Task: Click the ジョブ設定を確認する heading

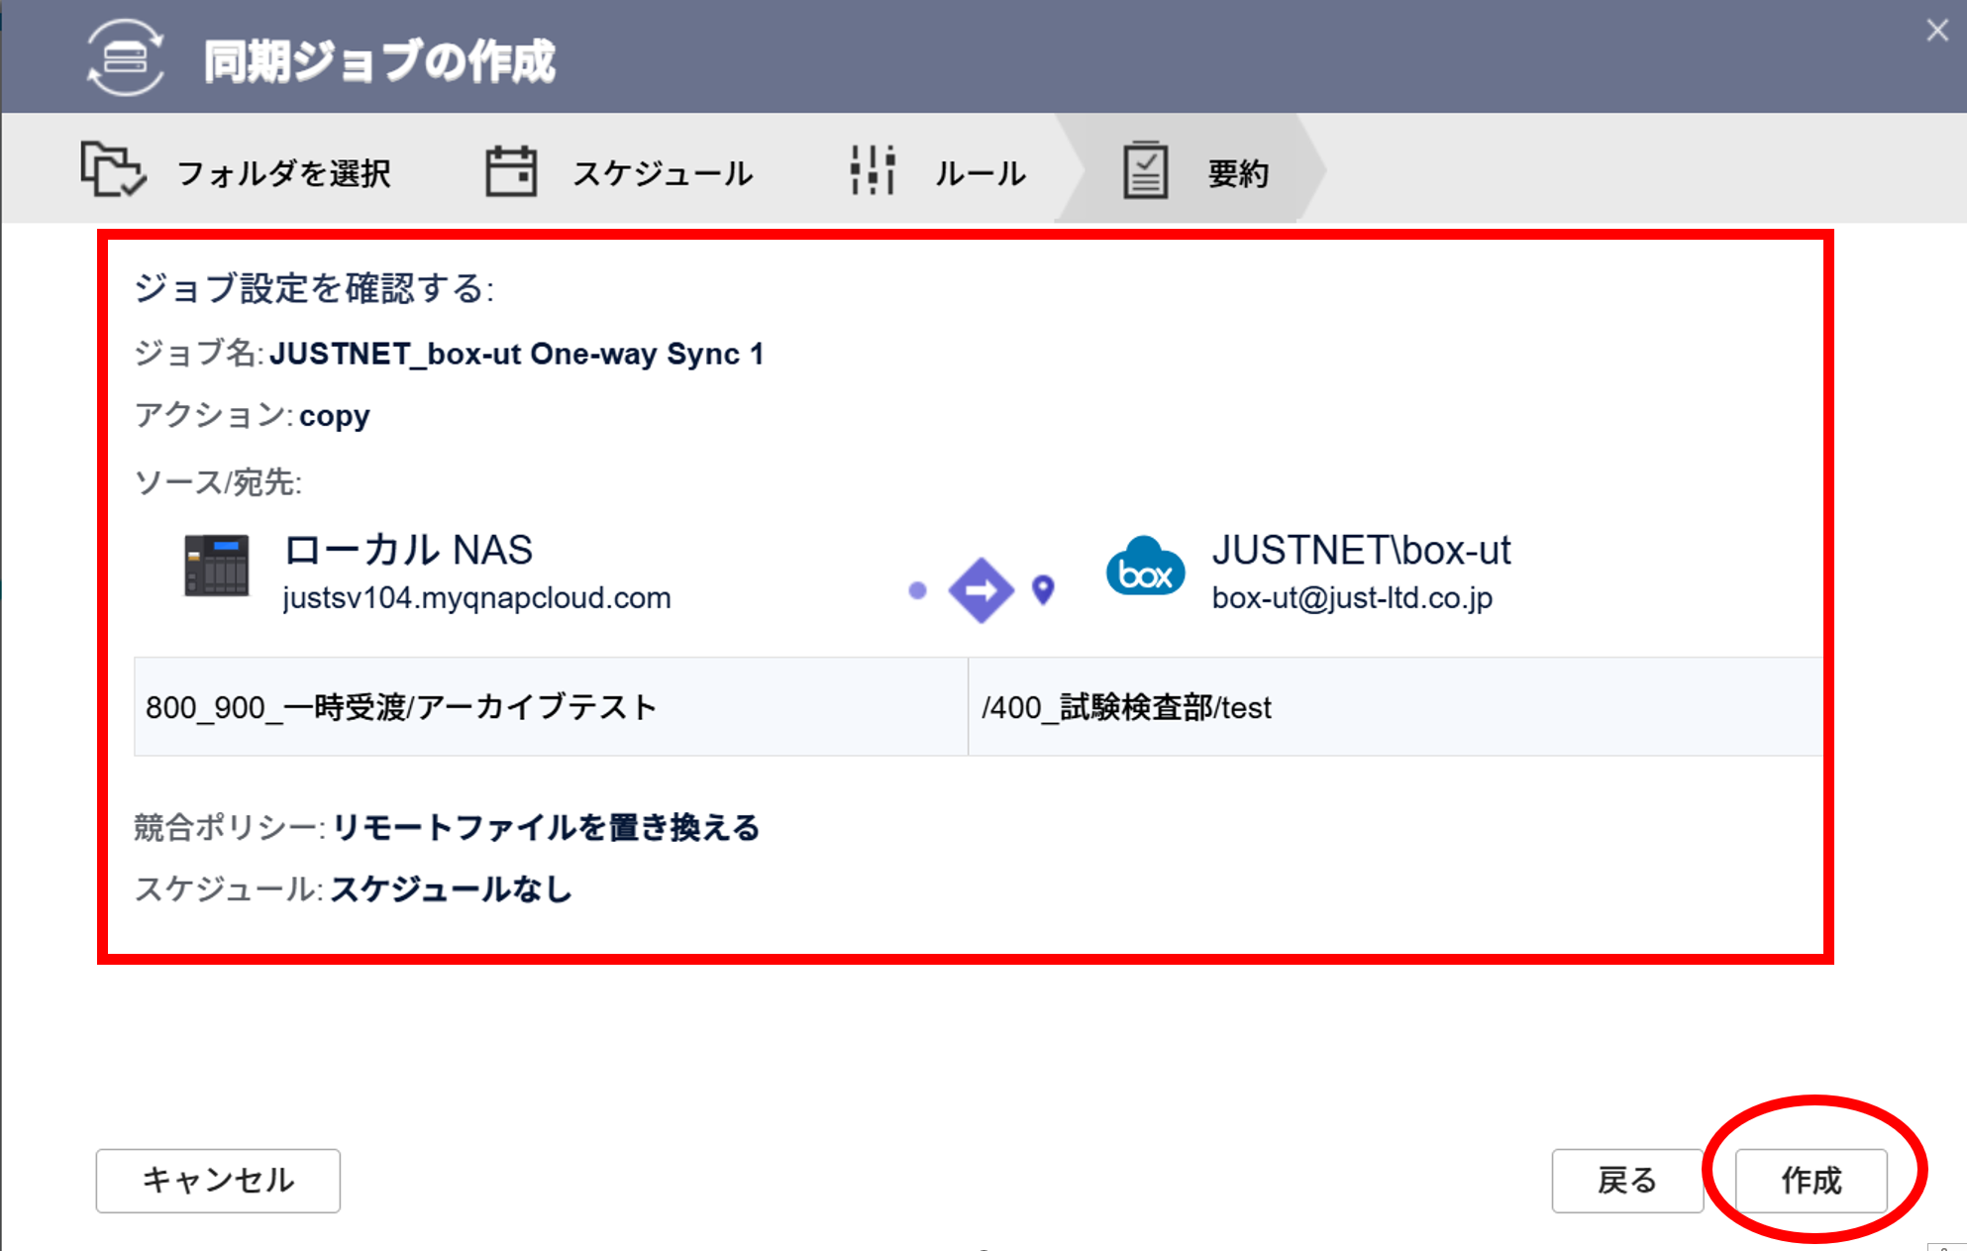Action: 314,288
